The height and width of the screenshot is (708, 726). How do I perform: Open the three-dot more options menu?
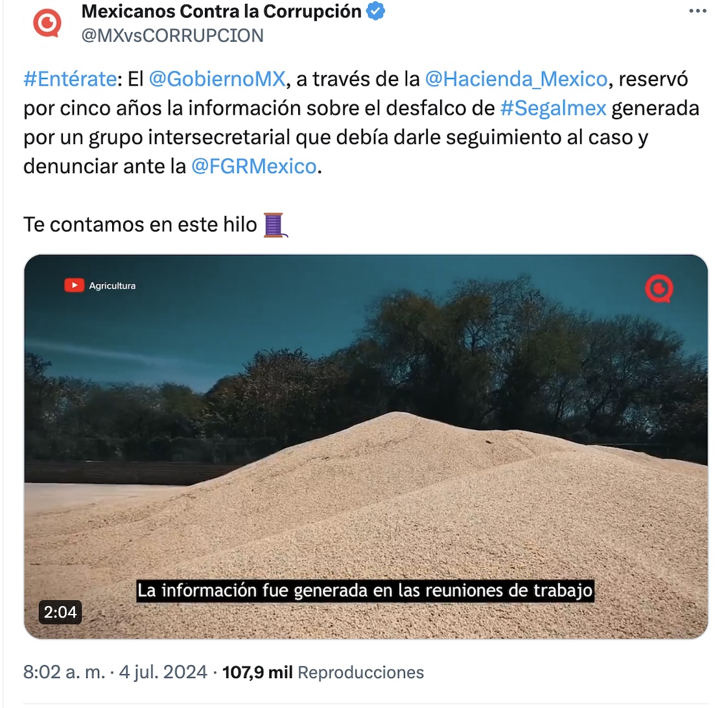click(697, 11)
